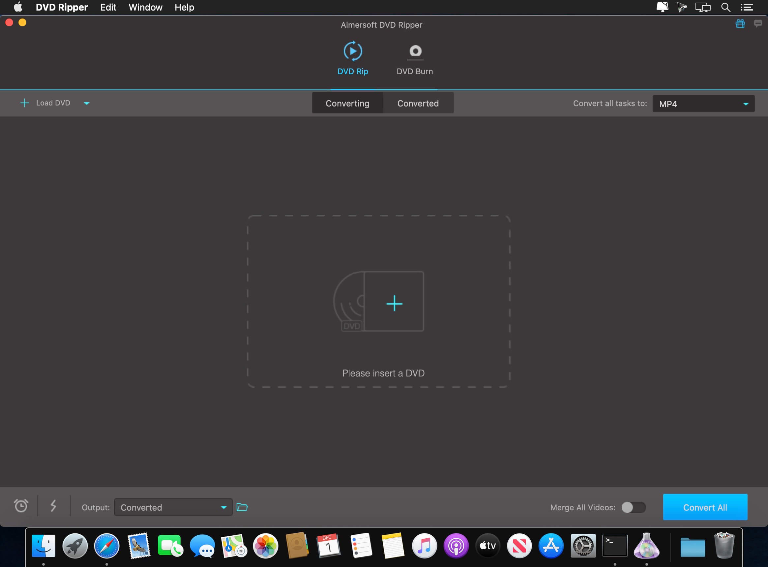The height and width of the screenshot is (567, 768).
Task: Open System Preferences from the dock
Action: pyautogui.click(x=583, y=546)
